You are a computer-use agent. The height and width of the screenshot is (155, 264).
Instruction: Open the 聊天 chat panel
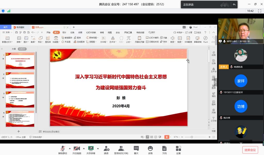[136, 150]
